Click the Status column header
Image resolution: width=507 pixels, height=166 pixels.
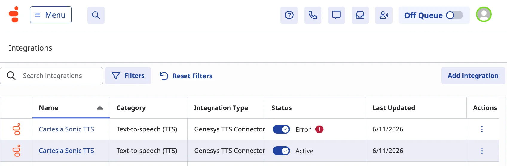(315, 108)
